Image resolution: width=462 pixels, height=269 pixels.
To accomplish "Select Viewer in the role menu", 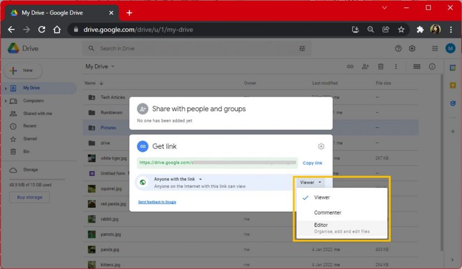I will (x=342, y=197).
